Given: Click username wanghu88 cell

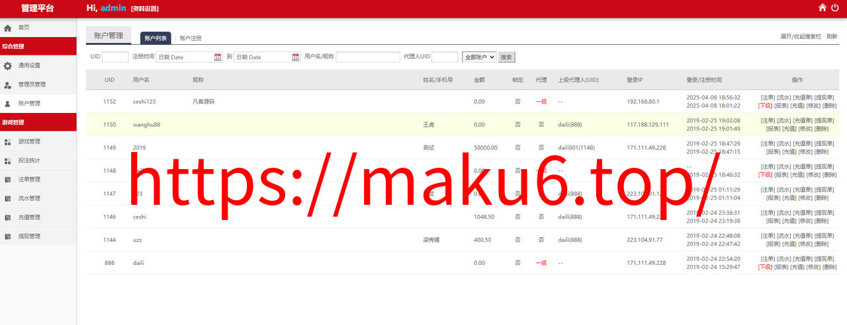Looking at the screenshot, I should coord(147,125).
